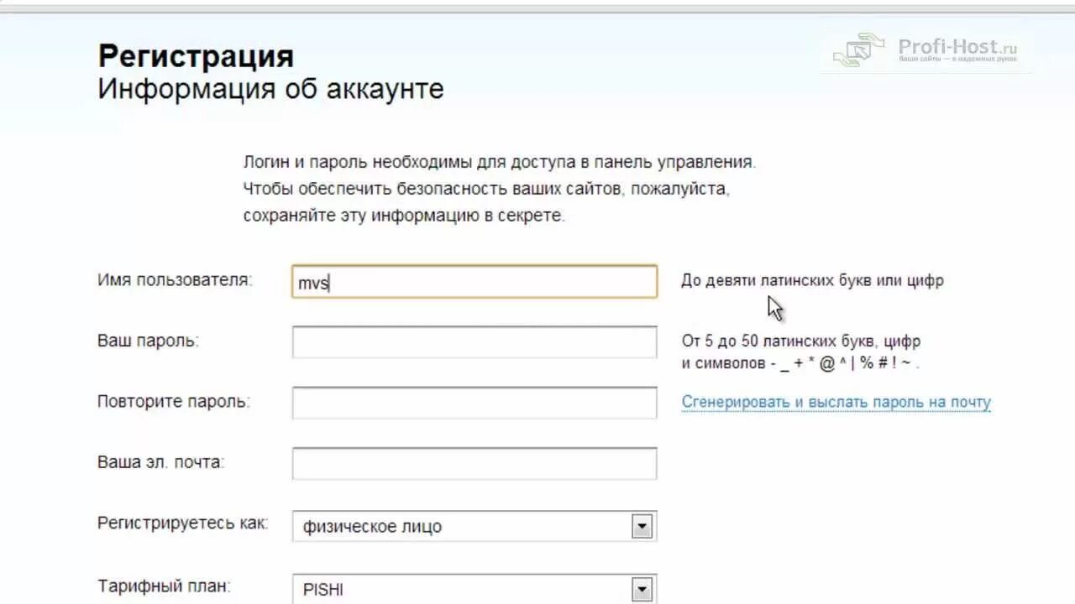The image size is (1075, 604).
Task: Open the "физическое лицо" registration type dropdown
Action: click(x=475, y=526)
